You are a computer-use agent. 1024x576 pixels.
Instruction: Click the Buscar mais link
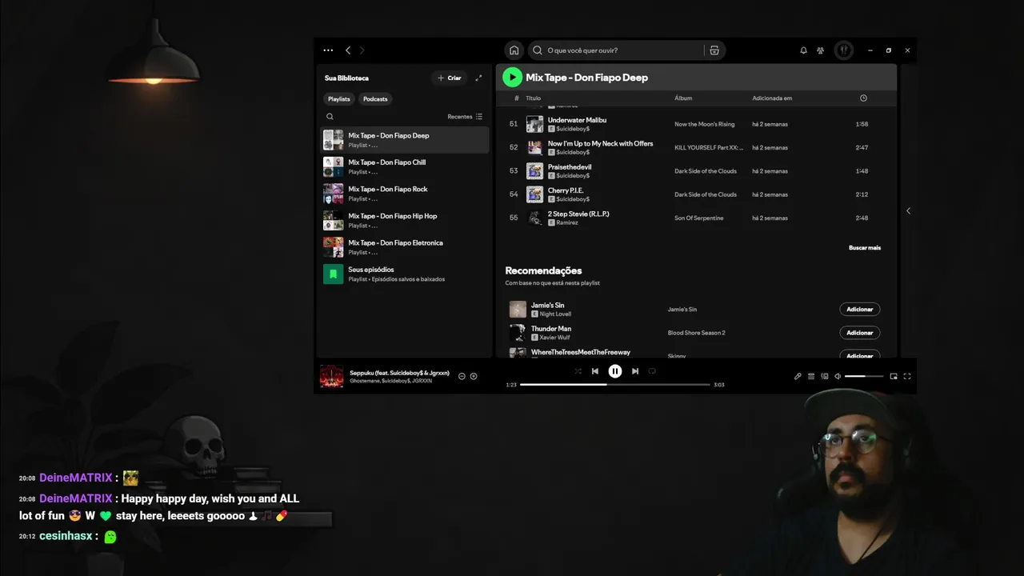point(865,248)
